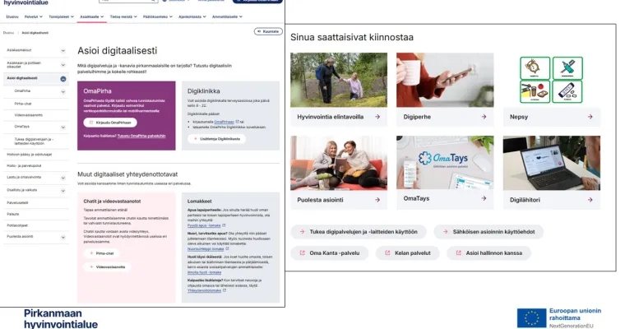625x329 pixels.
Task: Open the Ajankohtaista navigation menu
Action: click(x=192, y=16)
